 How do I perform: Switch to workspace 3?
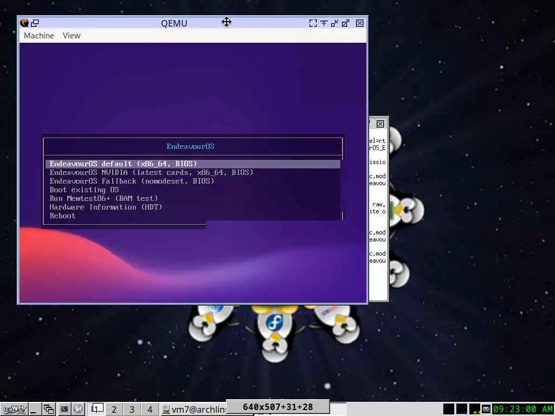(132, 409)
